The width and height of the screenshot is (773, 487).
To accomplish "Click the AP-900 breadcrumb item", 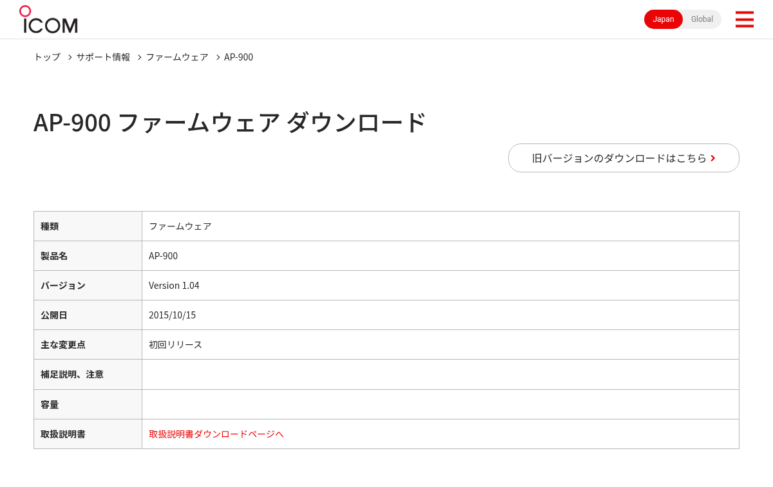I will 238,57.
